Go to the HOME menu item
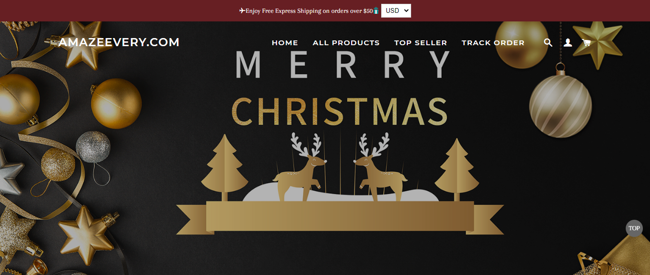The image size is (650, 275). (x=285, y=43)
